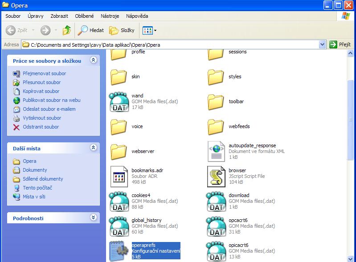Viewport: 356px width, 262px height.
Task: Select the bookmarks.adr file icon
Action: coord(119,176)
